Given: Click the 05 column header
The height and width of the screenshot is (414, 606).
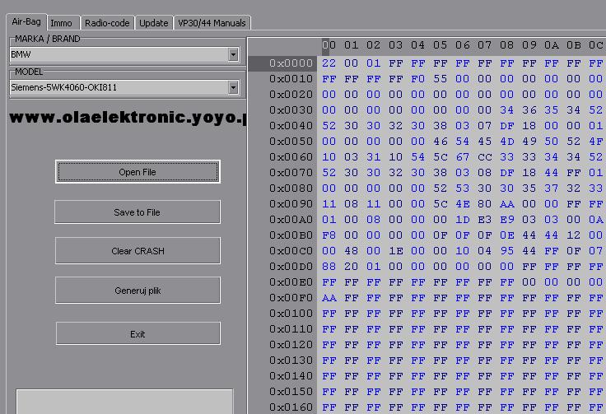Looking at the screenshot, I should pos(441,45).
